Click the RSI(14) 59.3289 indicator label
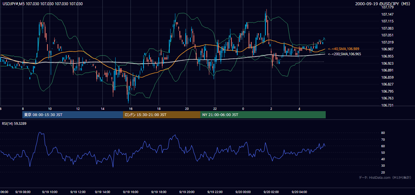415x195 pixels. click(14, 123)
